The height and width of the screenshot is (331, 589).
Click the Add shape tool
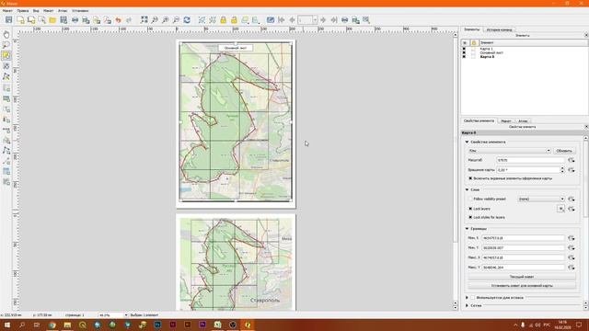tap(6, 141)
